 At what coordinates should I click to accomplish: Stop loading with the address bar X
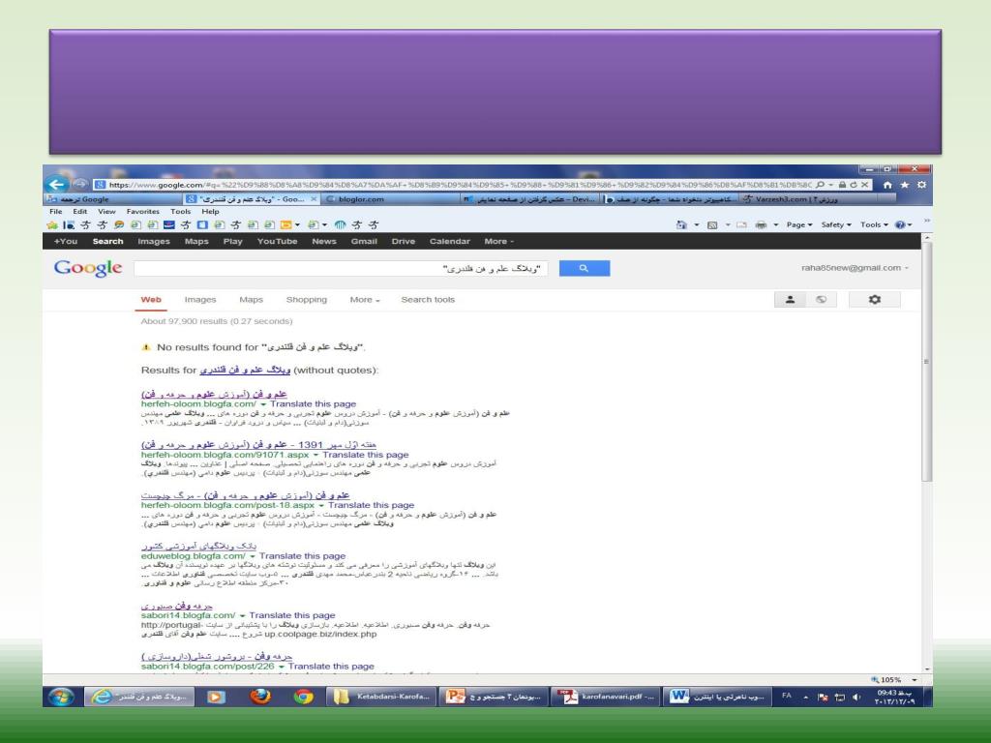tap(864, 185)
